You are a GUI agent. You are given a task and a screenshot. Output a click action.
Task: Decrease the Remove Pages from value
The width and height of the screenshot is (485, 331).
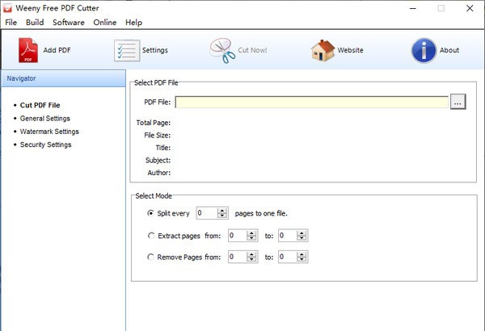coord(251,259)
